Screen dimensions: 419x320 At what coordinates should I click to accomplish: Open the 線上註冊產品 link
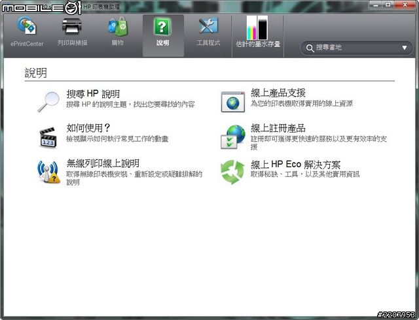[278, 128]
